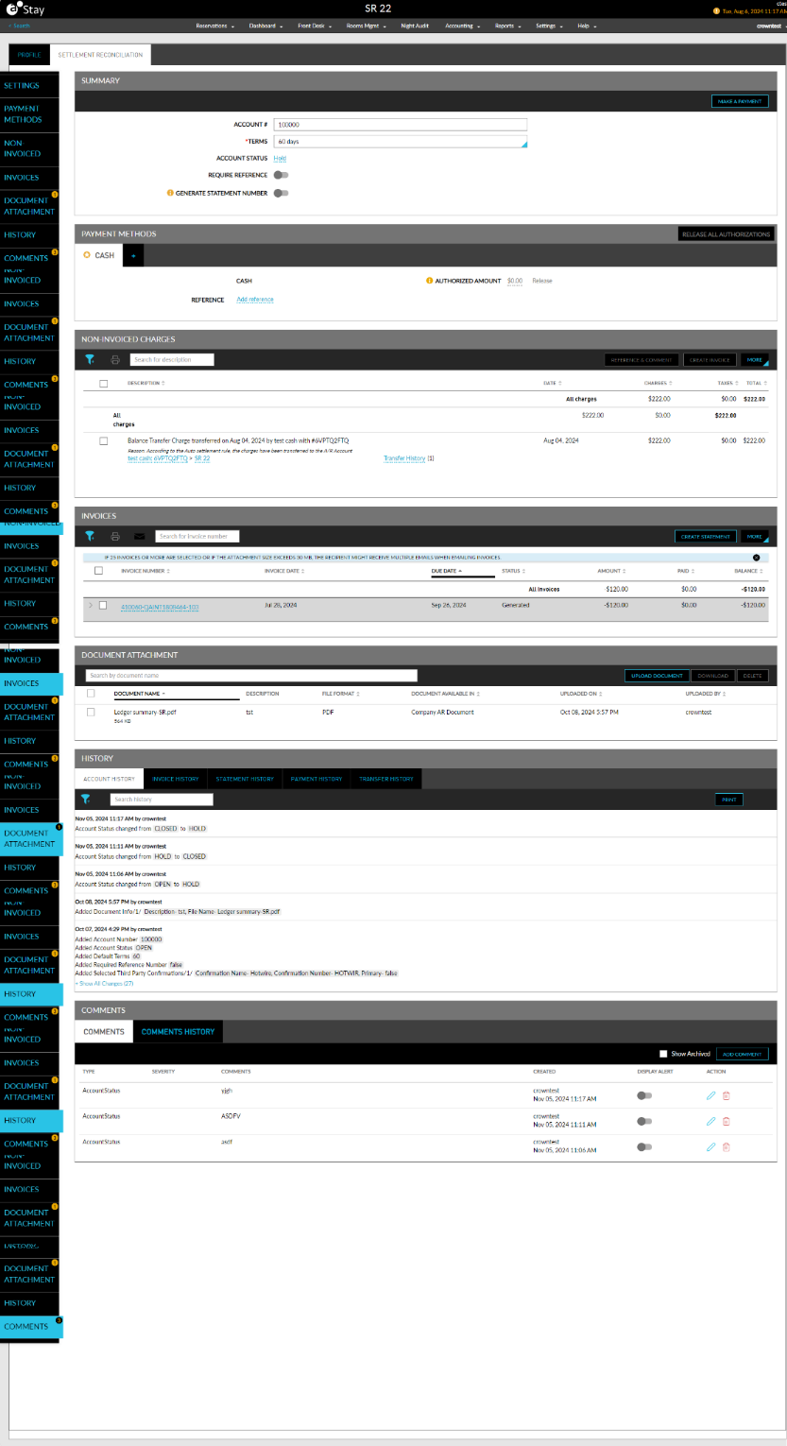Image resolution: width=787 pixels, height=1446 pixels.
Task: Check the checkbox for Ledger summary-SR.pdf
Action: [x=90, y=712]
